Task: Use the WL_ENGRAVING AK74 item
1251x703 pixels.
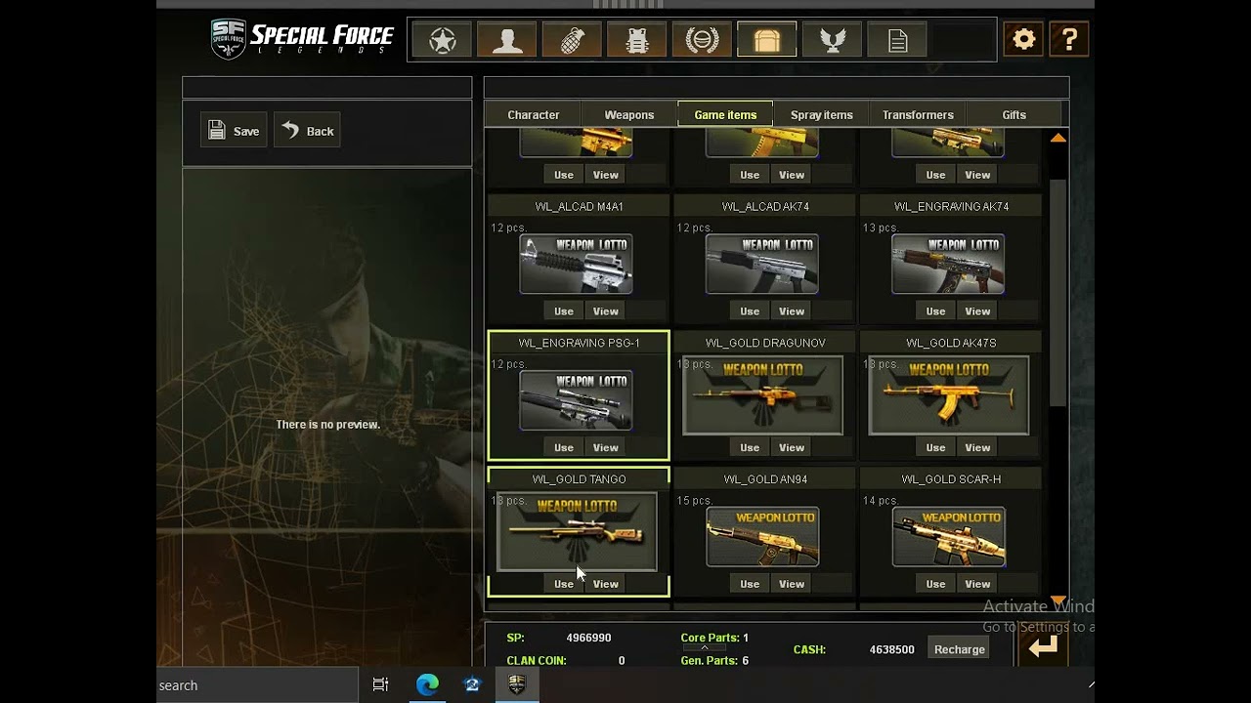Action: pos(936,311)
